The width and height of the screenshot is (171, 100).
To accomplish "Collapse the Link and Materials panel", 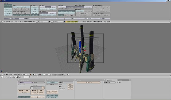I will coord(18,80).
